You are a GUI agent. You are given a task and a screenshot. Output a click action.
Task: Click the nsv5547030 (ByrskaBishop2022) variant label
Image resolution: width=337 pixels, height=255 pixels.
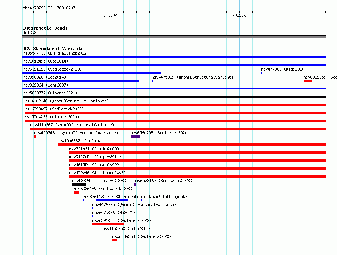(x=56, y=53)
